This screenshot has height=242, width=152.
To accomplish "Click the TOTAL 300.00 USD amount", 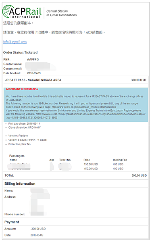I will coord(139,175).
